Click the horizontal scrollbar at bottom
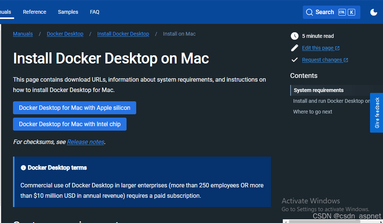Image resolution: width=383 pixels, height=223 pixels. 325,221
